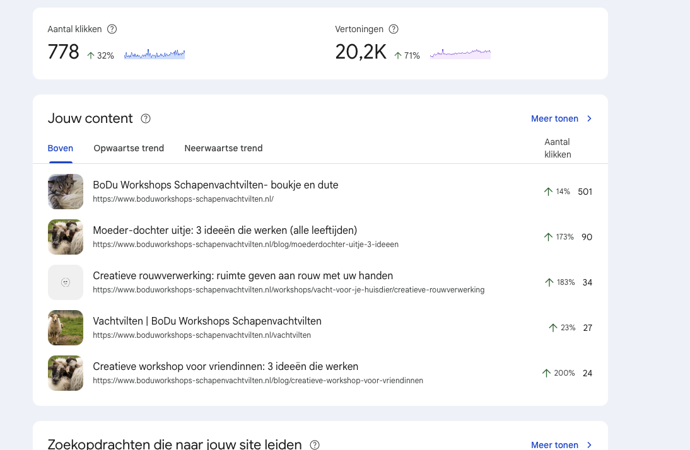The height and width of the screenshot is (450, 690).
Task: Click help icon beside Jouw content heading
Action: point(146,118)
